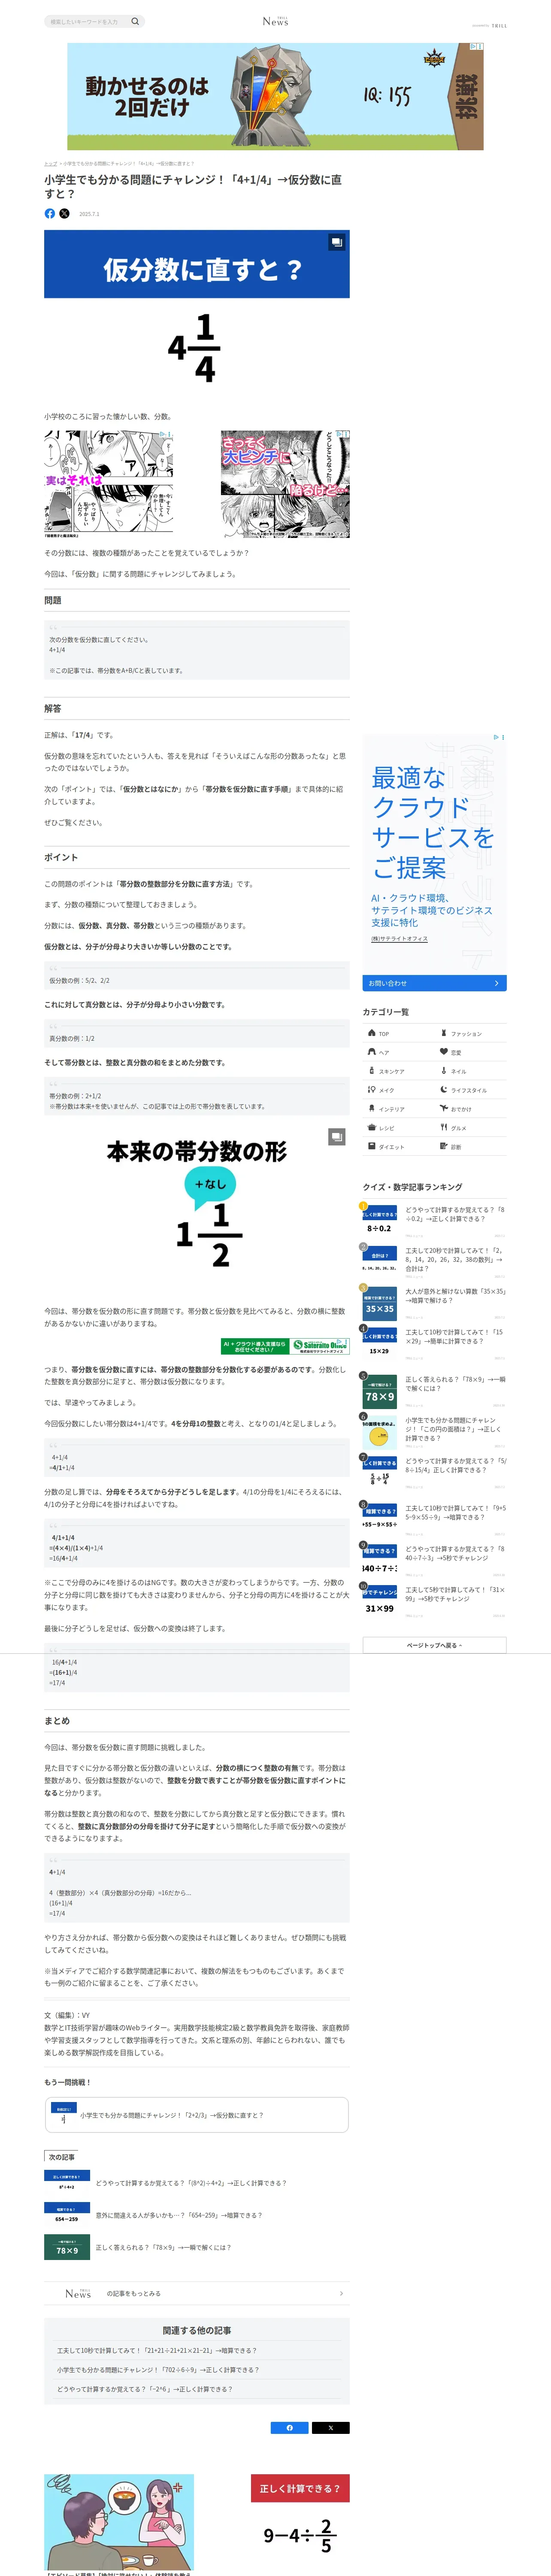Open related article 21+21÷21+21×21−21
Viewport: 551px width, 2576px height.
(157, 2350)
